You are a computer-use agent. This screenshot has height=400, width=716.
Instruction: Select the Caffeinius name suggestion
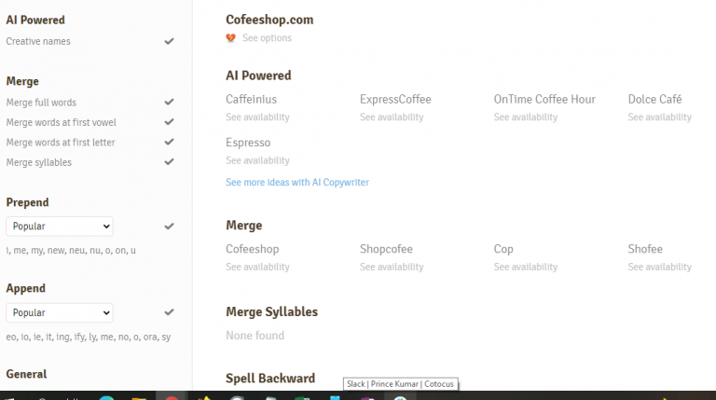(251, 99)
